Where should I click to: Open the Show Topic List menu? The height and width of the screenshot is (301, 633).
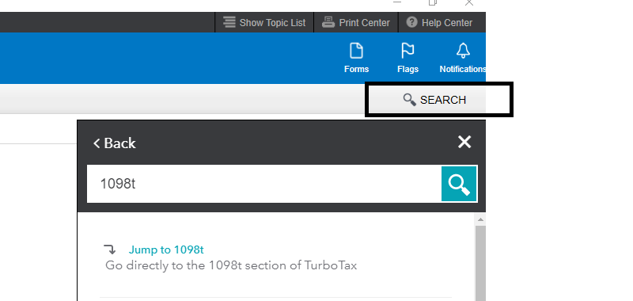(x=264, y=23)
